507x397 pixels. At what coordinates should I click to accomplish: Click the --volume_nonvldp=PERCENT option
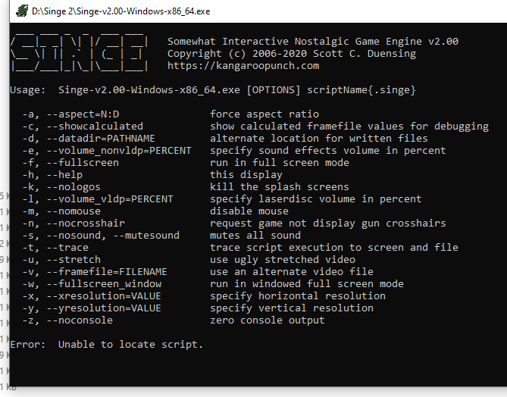[119, 151]
